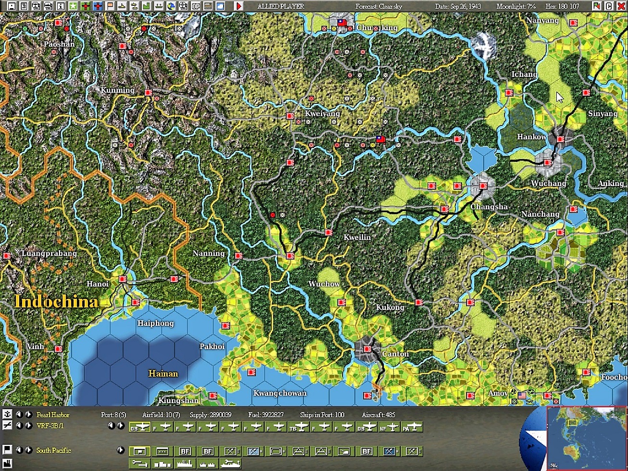The width and height of the screenshot is (628, 471).
Task: Click the red plane on blue toolbar icon
Action: [x=98, y=6]
